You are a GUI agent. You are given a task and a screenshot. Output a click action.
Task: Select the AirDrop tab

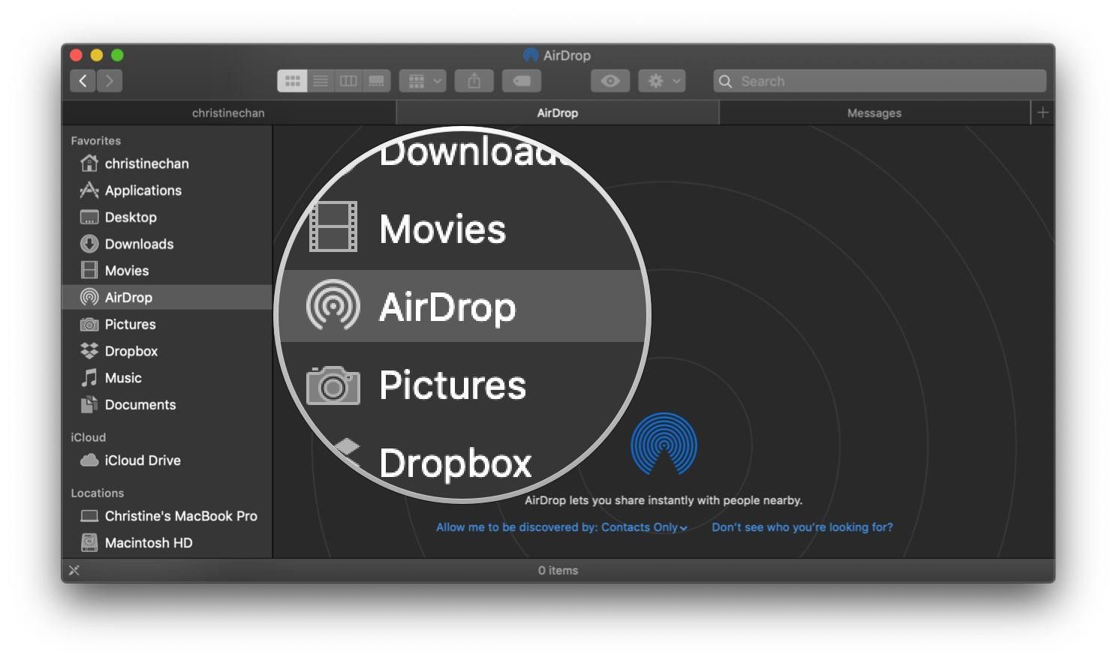[557, 112]
